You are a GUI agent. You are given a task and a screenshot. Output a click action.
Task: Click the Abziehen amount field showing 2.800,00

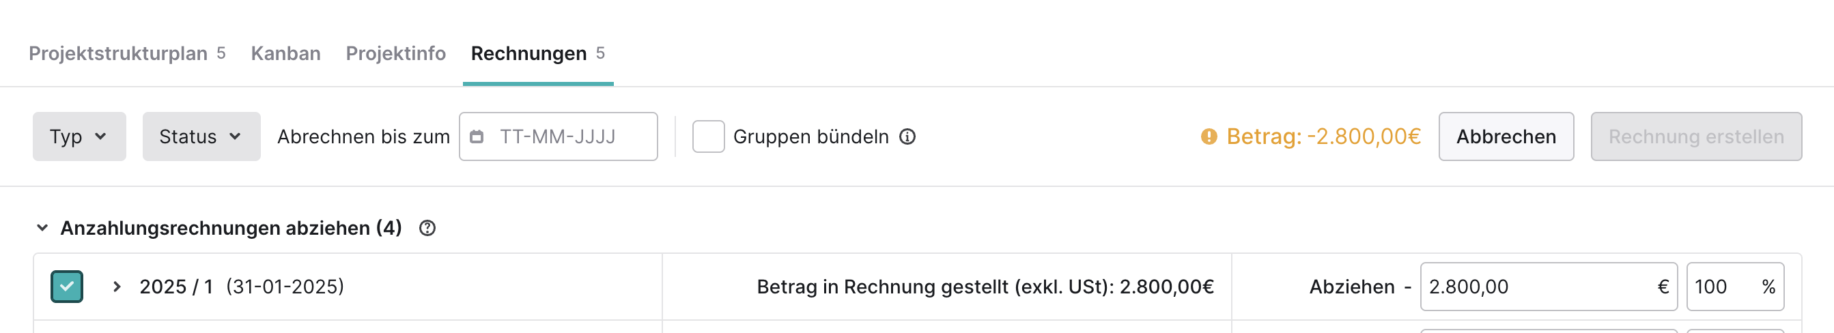point(1549,287)
